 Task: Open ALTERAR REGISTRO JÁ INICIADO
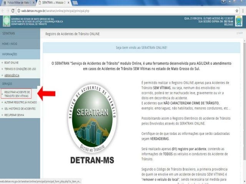pyautogui.click(x=20, y=102)
